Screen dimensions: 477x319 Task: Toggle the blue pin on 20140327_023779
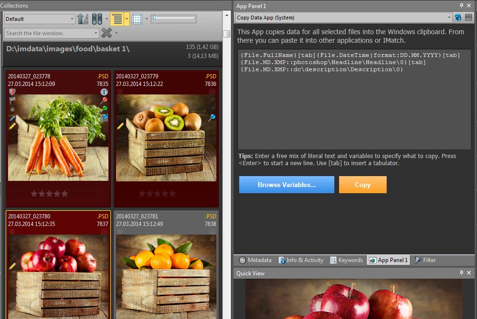point(212,117)
